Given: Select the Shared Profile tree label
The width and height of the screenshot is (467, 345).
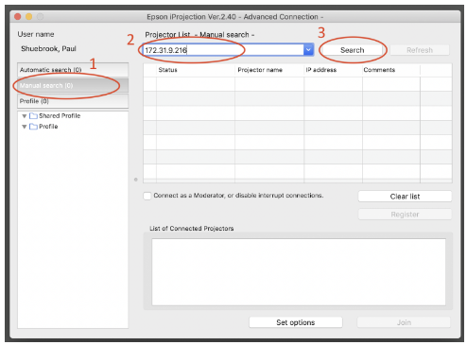Looking at the screenshot, I should [x=60, y=116].
